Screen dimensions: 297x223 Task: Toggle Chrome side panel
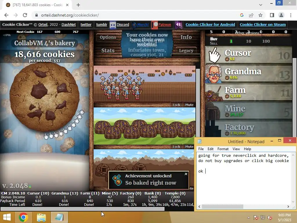coord(272,15)
